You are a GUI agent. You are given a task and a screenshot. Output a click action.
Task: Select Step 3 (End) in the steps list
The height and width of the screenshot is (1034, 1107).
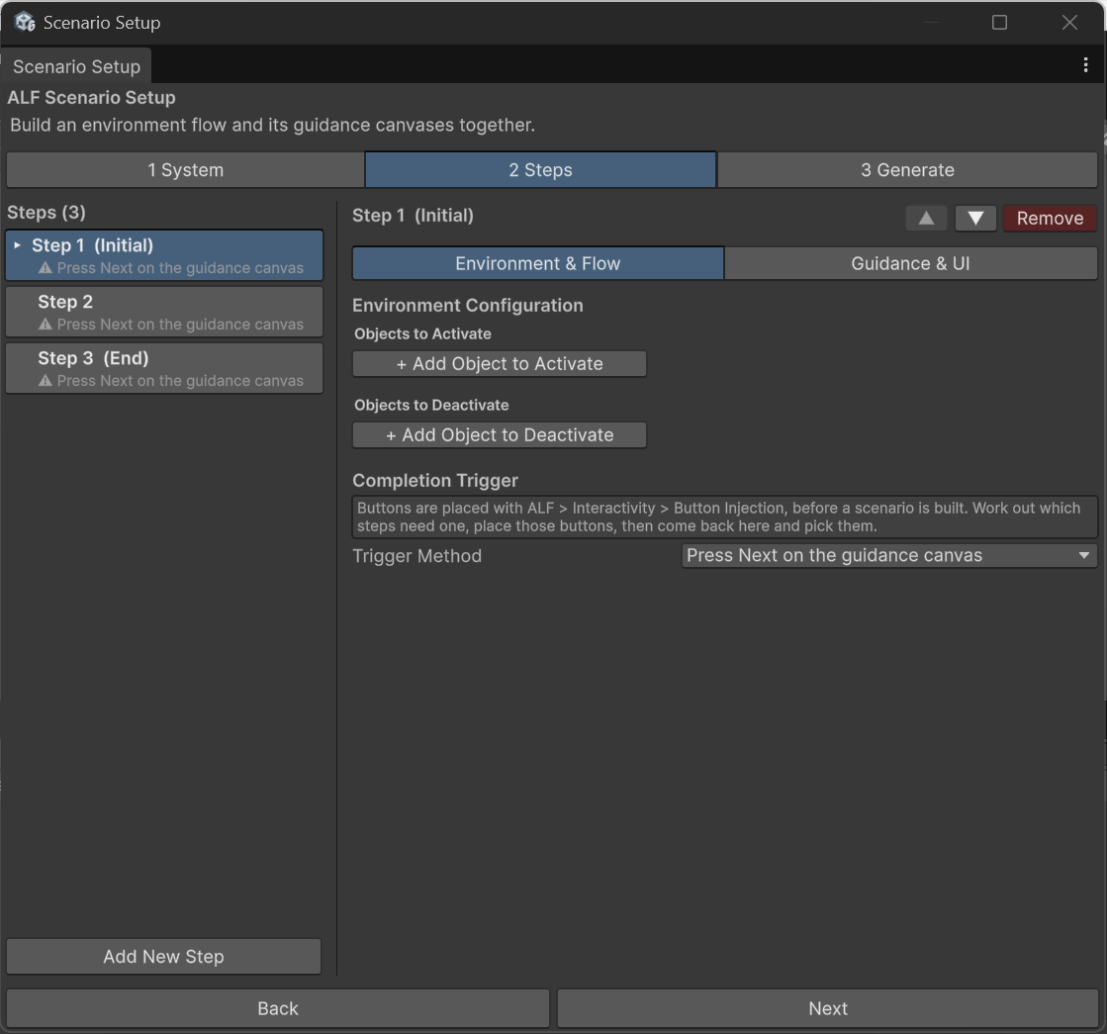tap(164, 368)
